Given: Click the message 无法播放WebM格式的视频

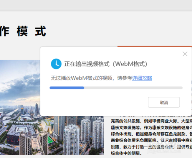Looking at the screenshot, I should click(x=82, y=78).
